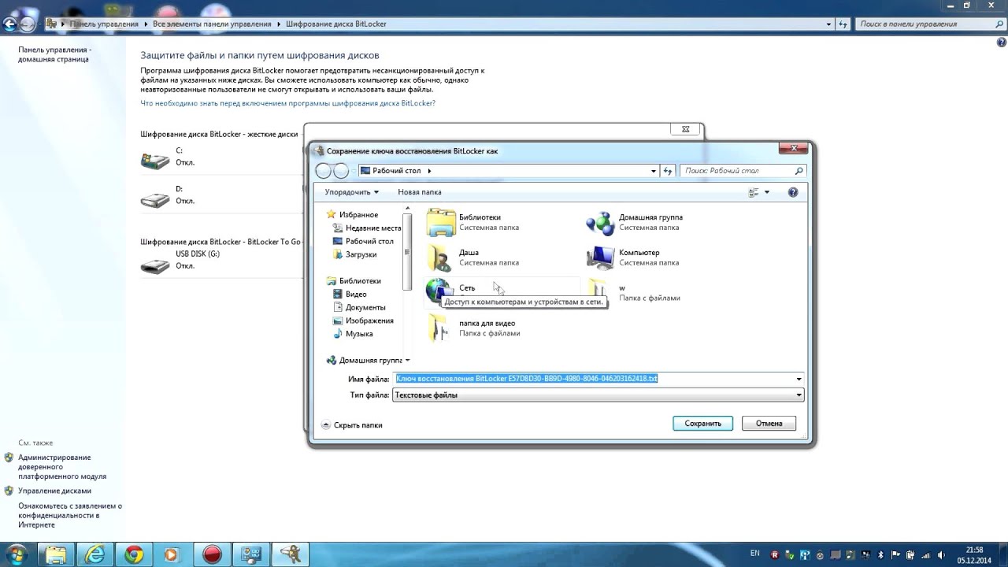Open Недавние места in navigation pane
1008x567 pixels.
367,228
